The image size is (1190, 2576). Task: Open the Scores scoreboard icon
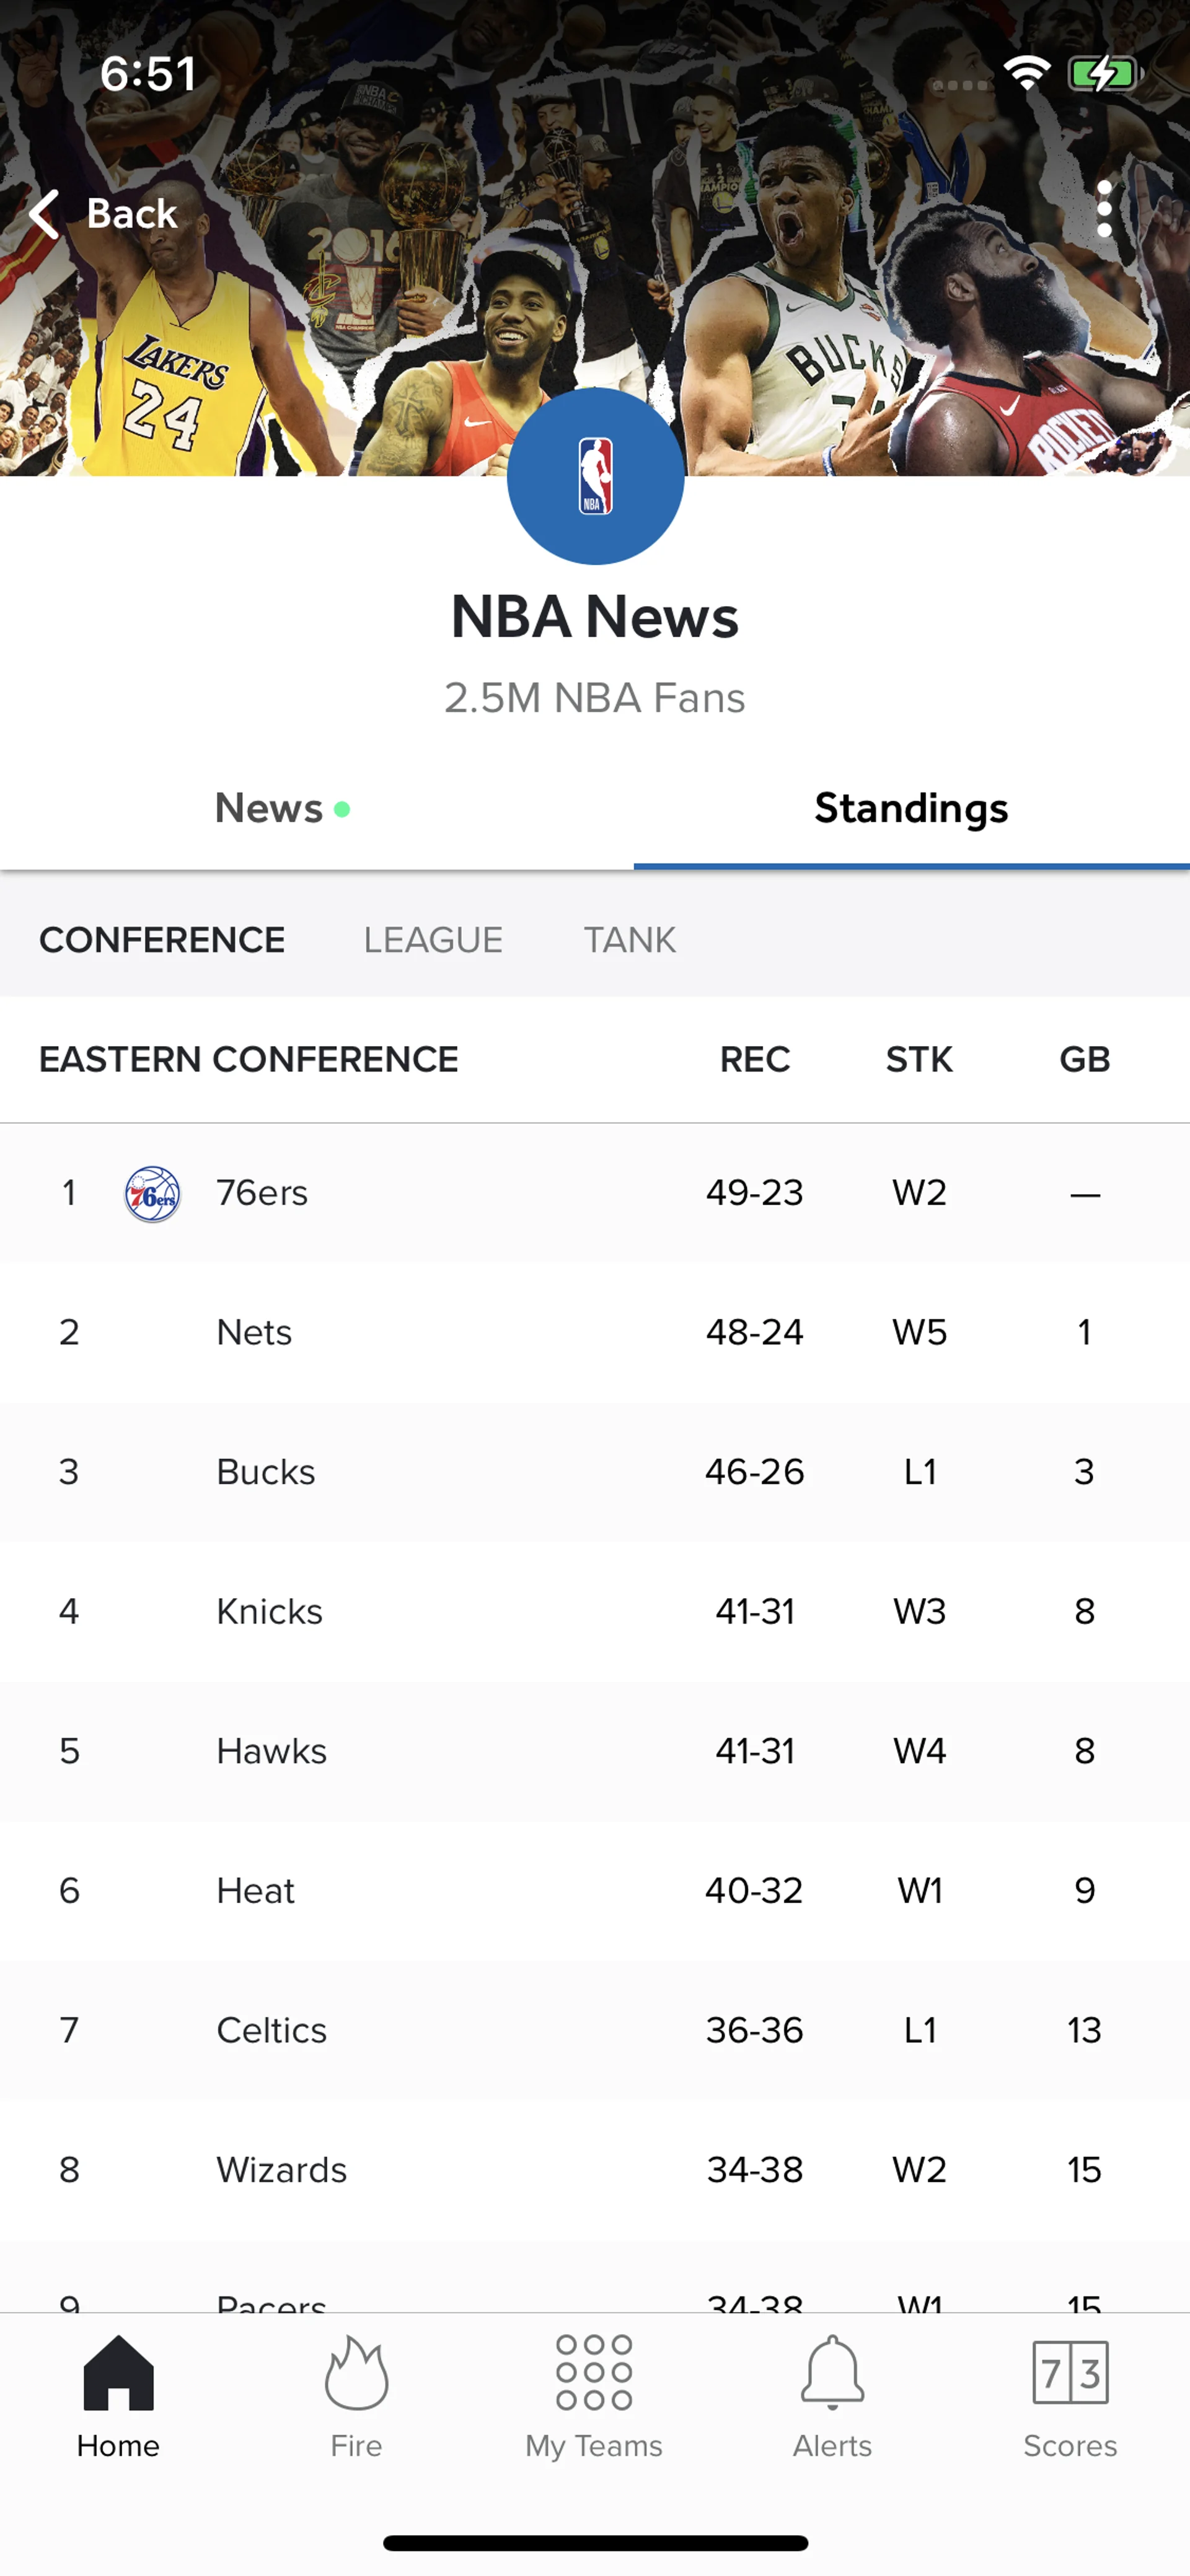[x=1069, y=2373]
